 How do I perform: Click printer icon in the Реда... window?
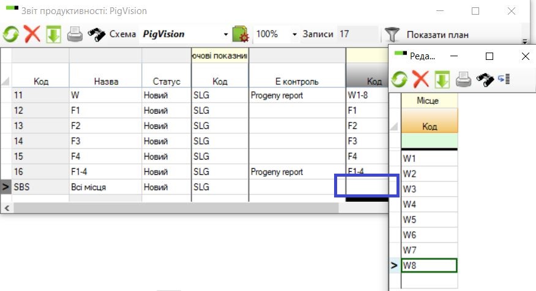click(464, 79)
